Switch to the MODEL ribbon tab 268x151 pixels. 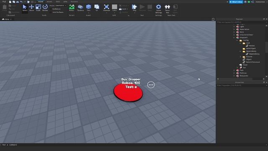click(x=49, y=2)
